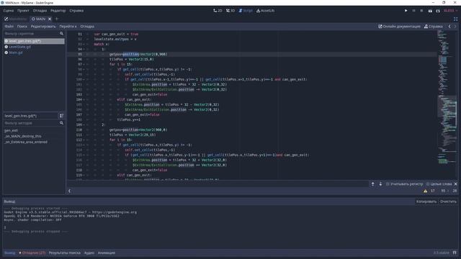Open the top bar Отладка menu
The width and height of the screenshot is (461, 259).
tap(40, 11)
